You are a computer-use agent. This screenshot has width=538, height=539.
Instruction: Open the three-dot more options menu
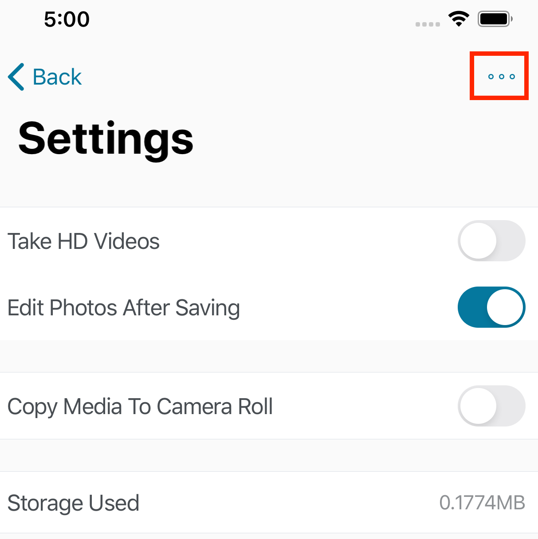point(501,77)
